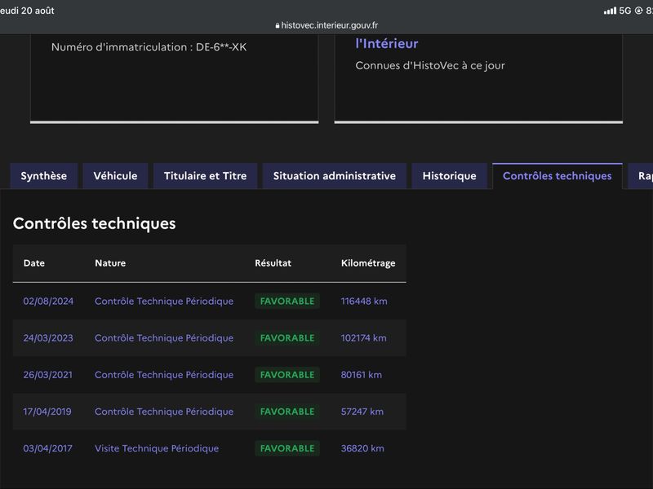
Task: Select the 02/08/2024 inspection row date
Action: pyautogui.click(x=48, y=301)
